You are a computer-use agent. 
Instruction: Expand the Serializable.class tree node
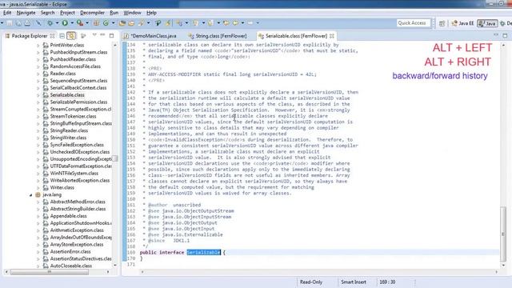[38, 95]
